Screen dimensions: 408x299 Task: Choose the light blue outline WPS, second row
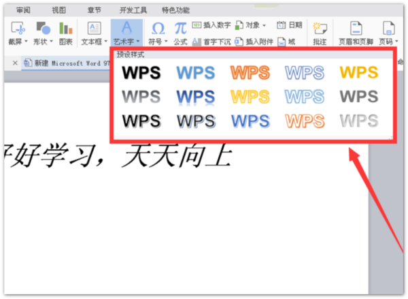click(305, 97)
